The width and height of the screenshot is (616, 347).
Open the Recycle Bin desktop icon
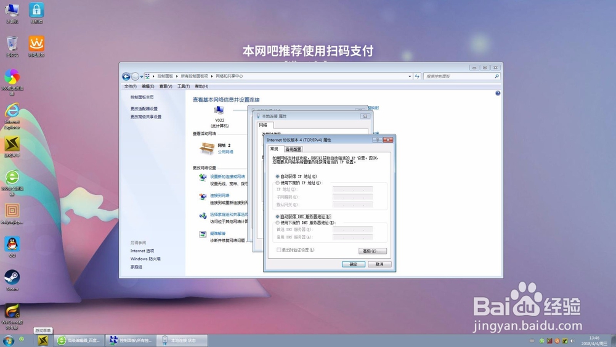click(x=12, y=46)
